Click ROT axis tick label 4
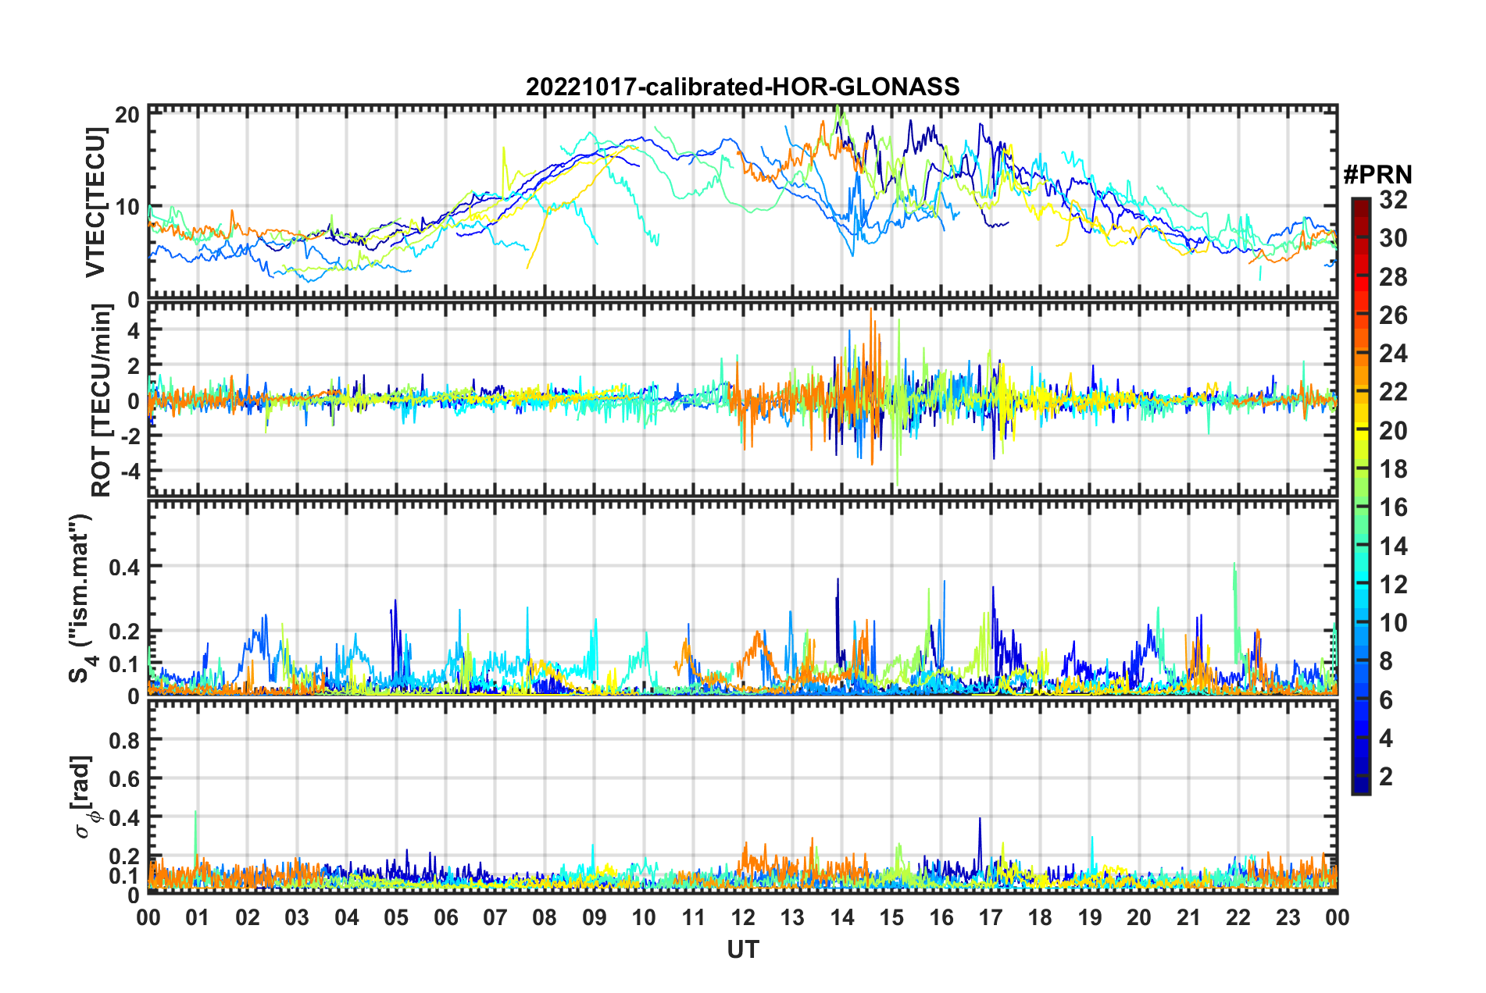Viewport: 1486px width, 993px height. tap(134, 330)
